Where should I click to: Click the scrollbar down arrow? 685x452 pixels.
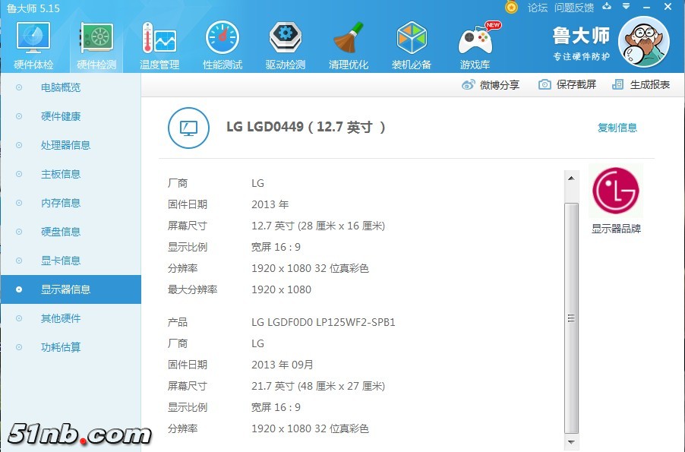[571, 441]
